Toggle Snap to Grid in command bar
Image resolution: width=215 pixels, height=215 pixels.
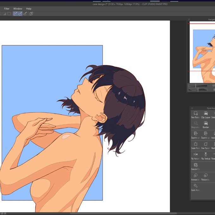click(25, 14)
